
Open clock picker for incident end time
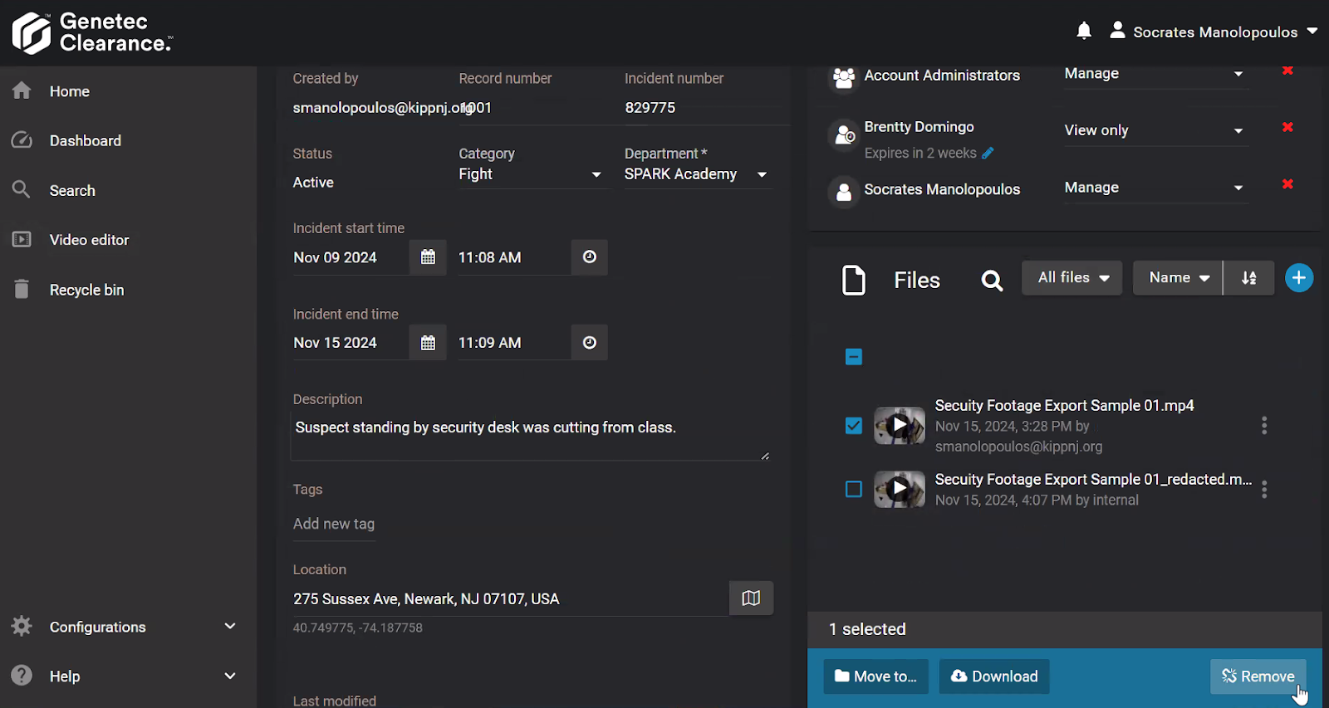589,343
